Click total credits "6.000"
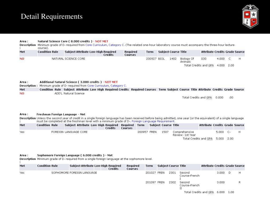Image resolution: width=270 pixels, height=202 pixels. [x=221, y=192]
